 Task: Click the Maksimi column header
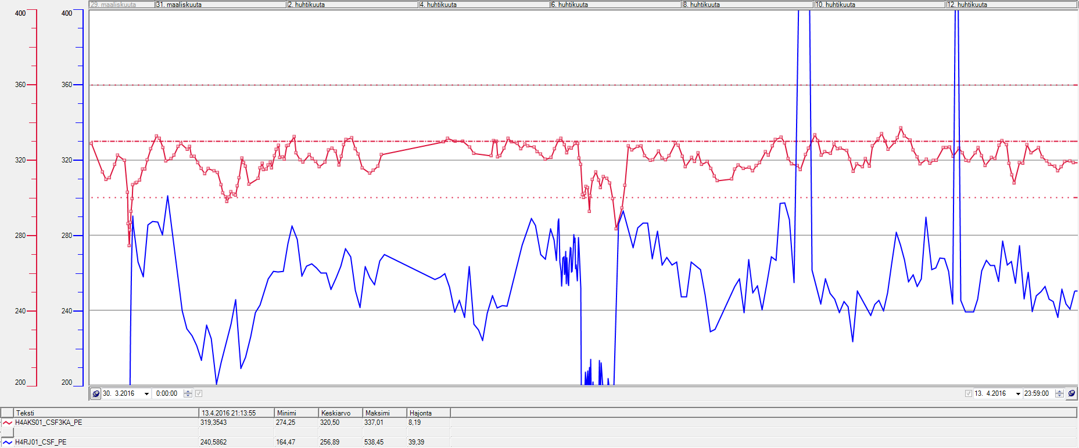tap(385, 413)
